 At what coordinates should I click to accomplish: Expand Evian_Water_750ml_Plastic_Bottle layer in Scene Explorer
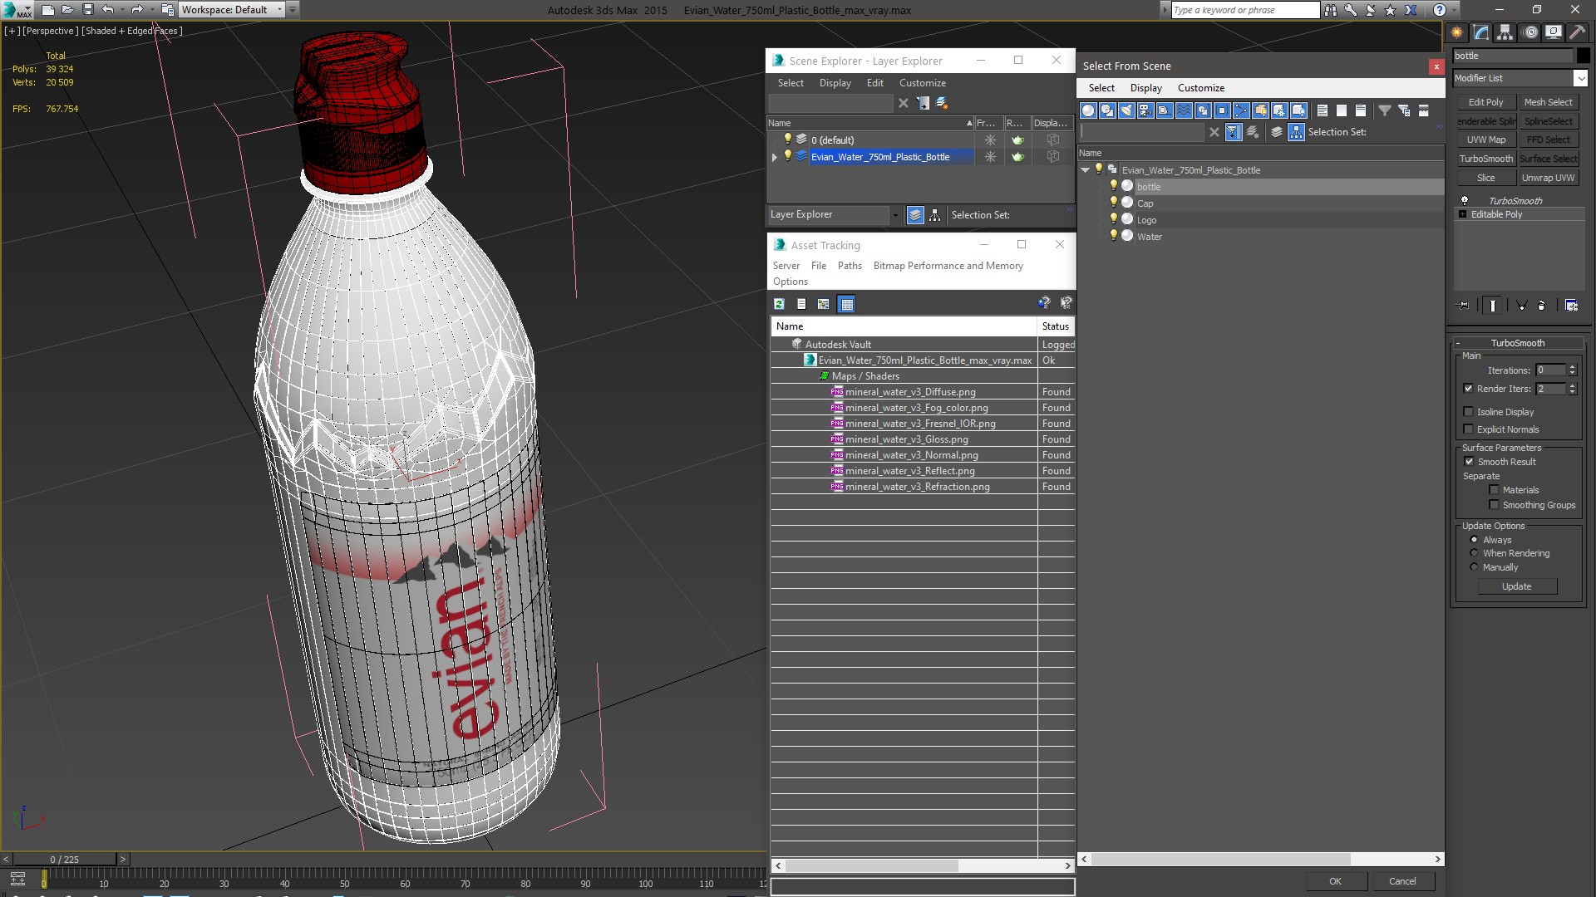(775, 157)
